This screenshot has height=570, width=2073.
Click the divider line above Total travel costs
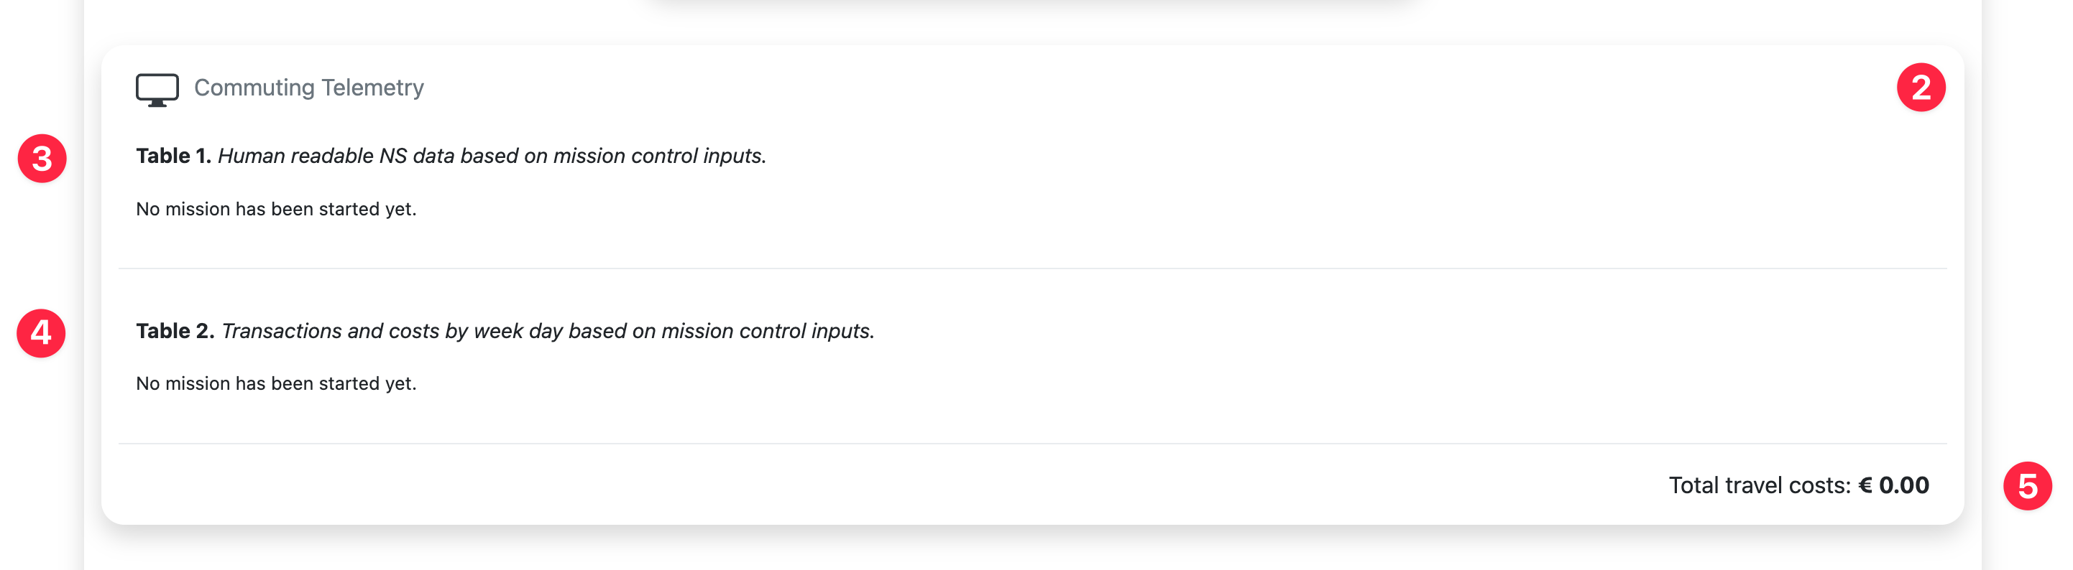[1031, 444]
